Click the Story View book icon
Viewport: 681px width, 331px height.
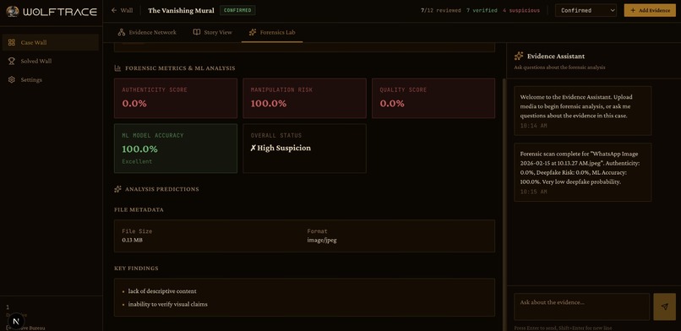197,32
